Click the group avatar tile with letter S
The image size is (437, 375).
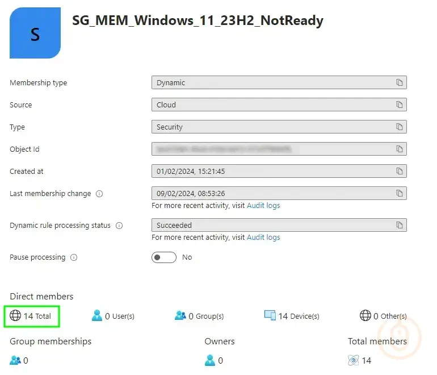click(x=35, y=33)
